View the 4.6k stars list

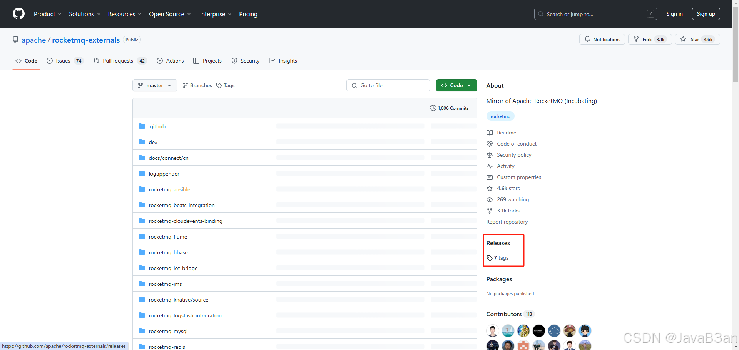pyautogui.click(x=503, y=188)
